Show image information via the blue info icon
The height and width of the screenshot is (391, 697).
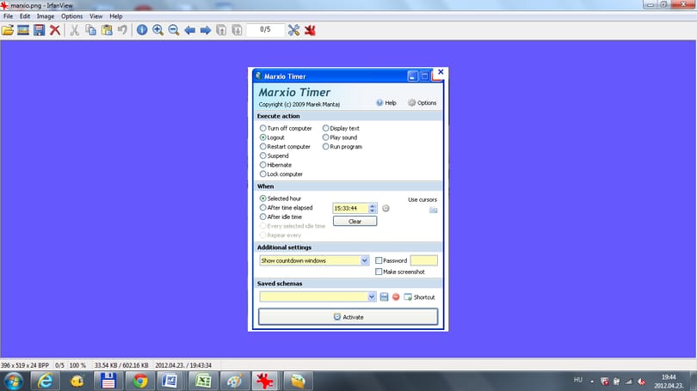click(142, 30)
